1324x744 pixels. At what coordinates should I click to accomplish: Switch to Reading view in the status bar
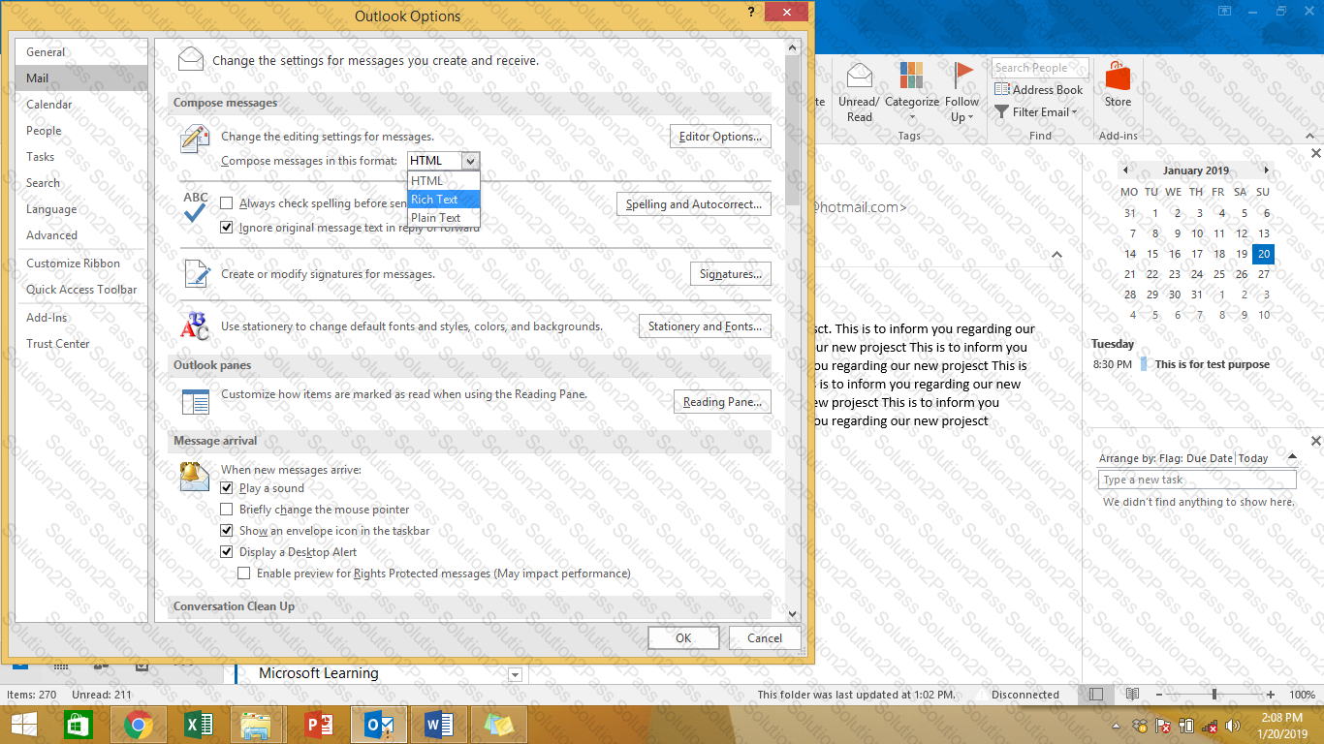pyautogui.click(x=1132, y=695)
